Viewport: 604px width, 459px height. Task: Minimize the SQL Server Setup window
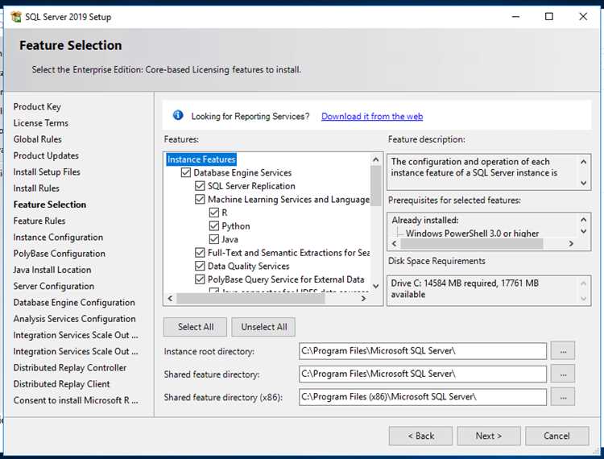coord(515,17)
